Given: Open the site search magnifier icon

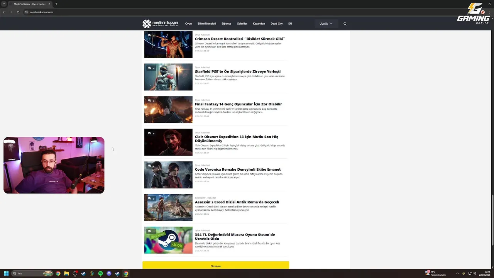Looking at the screenshot, I should (x=345, y=24).
